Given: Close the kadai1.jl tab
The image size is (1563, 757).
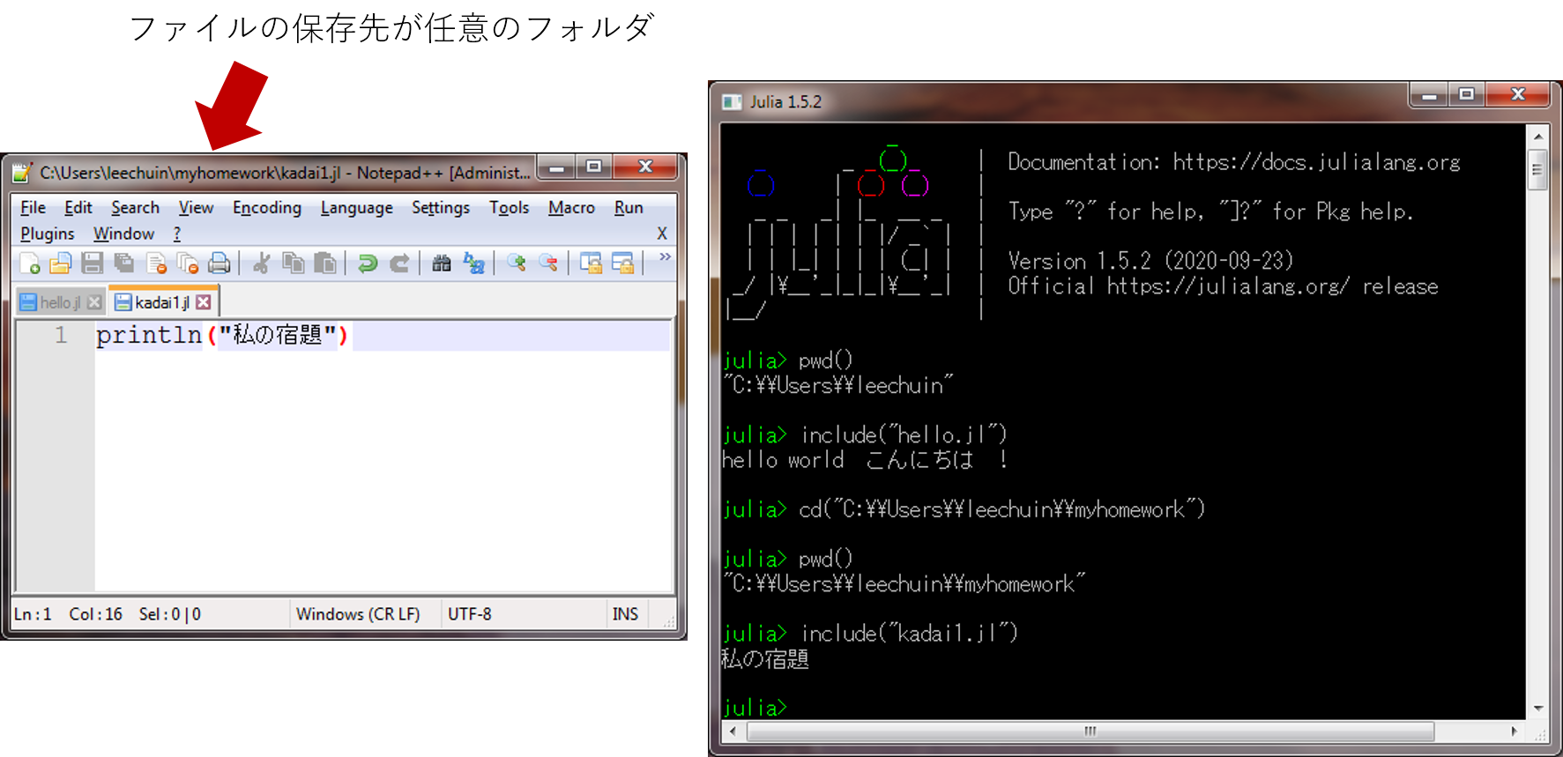Looking at the screenshot, I should pyautogui.click(x=204, y=302).
